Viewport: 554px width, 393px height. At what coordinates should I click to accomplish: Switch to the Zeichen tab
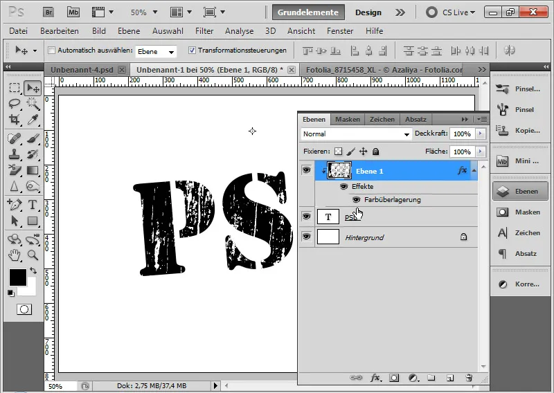point(382,119)
